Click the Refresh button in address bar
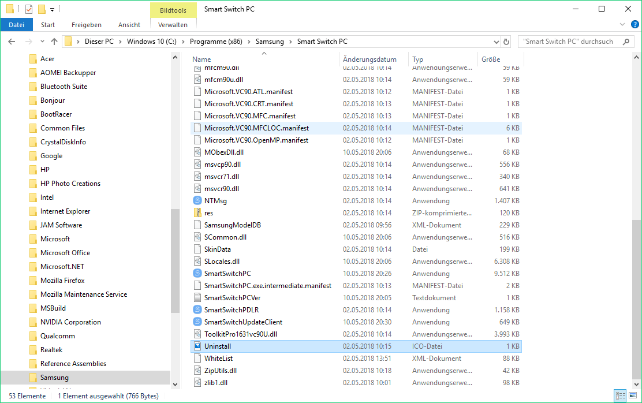The image size is (642, 403). pyautogui.click(x=506, y=42)
